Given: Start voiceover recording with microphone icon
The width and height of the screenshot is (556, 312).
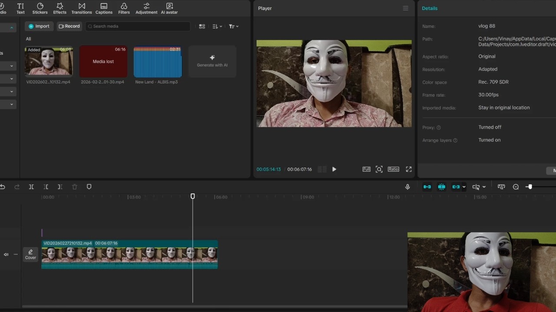Looking at the screenshot, I should point(407,187).
